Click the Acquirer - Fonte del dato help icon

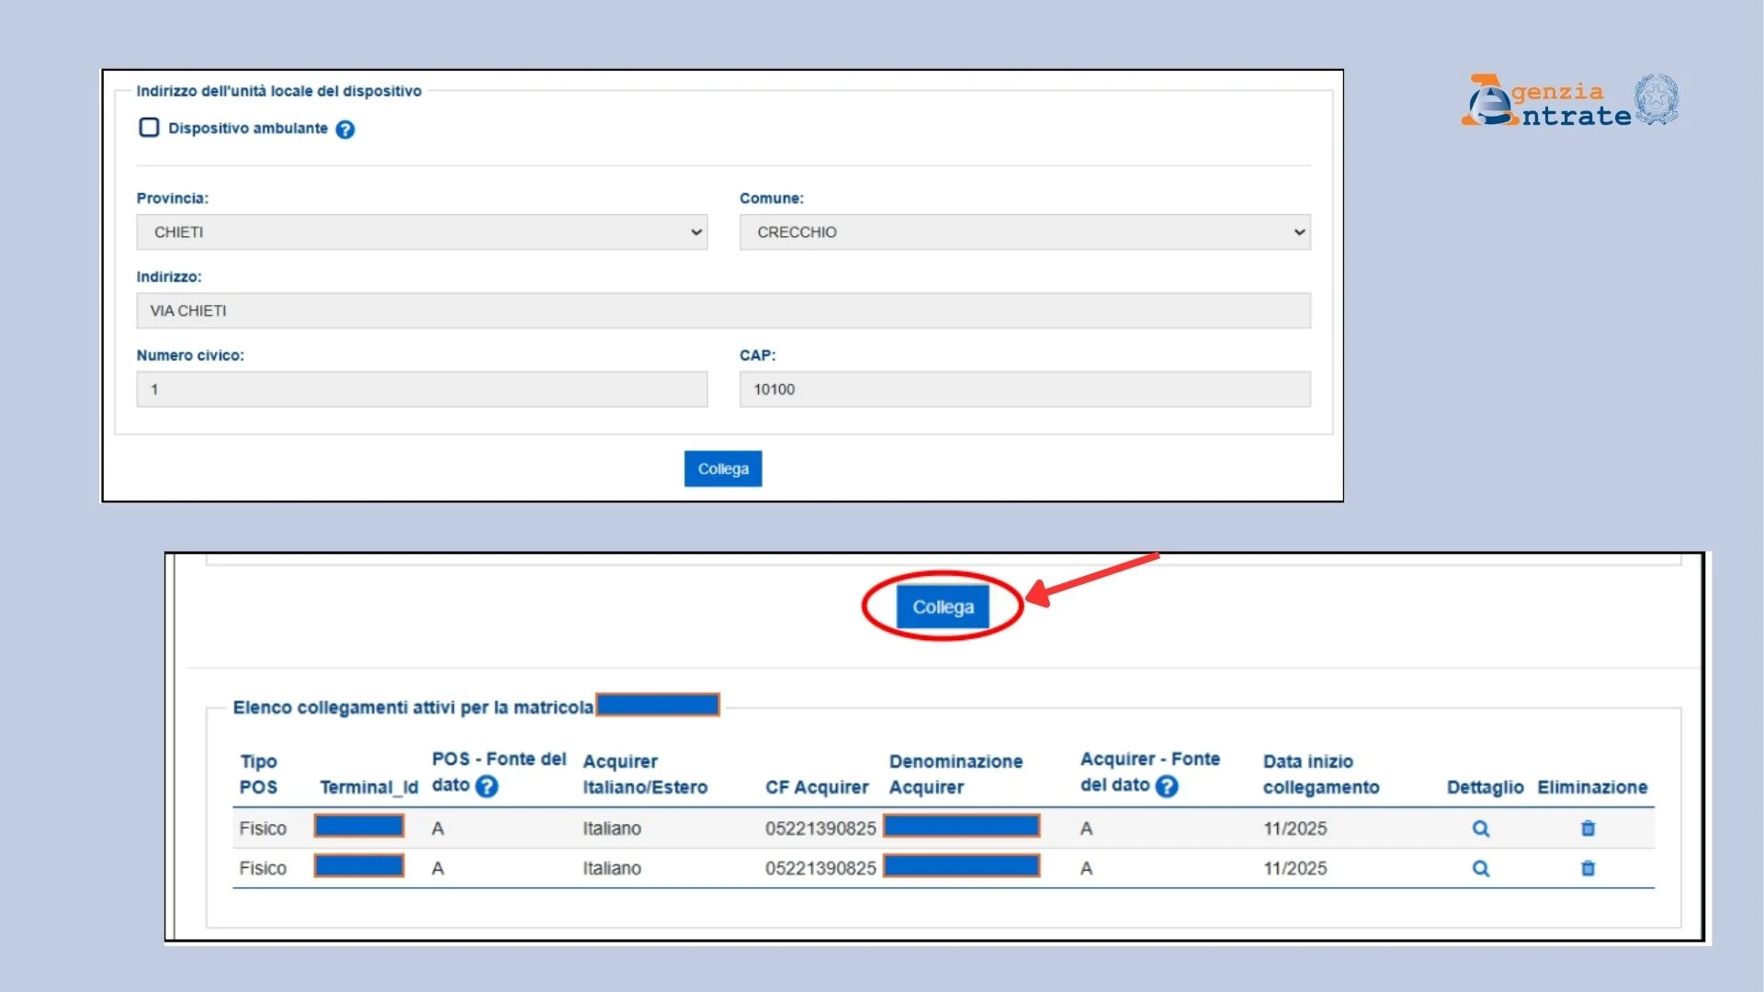point(1165,787)
